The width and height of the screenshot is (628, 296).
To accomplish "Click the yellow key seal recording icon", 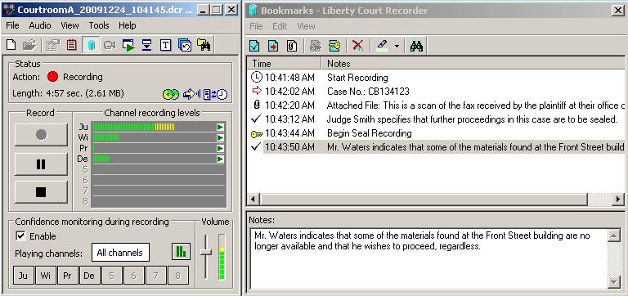I will click(x=334, y=46).
